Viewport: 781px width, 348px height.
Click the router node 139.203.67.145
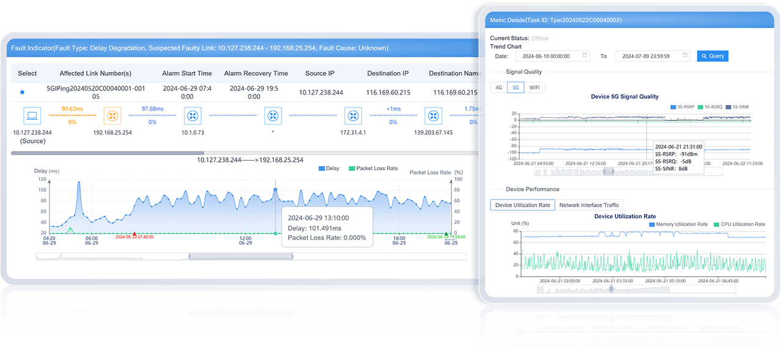pyautogui.click(x=434, y=115)
